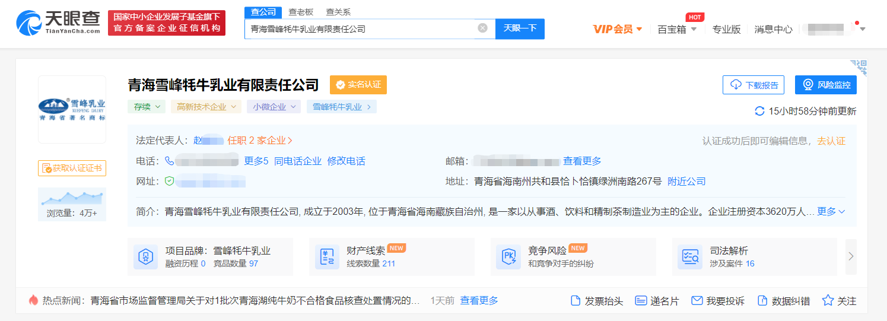Click the legal representative name 赵
The width and height of the screenshot is (887, 321).
click(x=208, y=141)
